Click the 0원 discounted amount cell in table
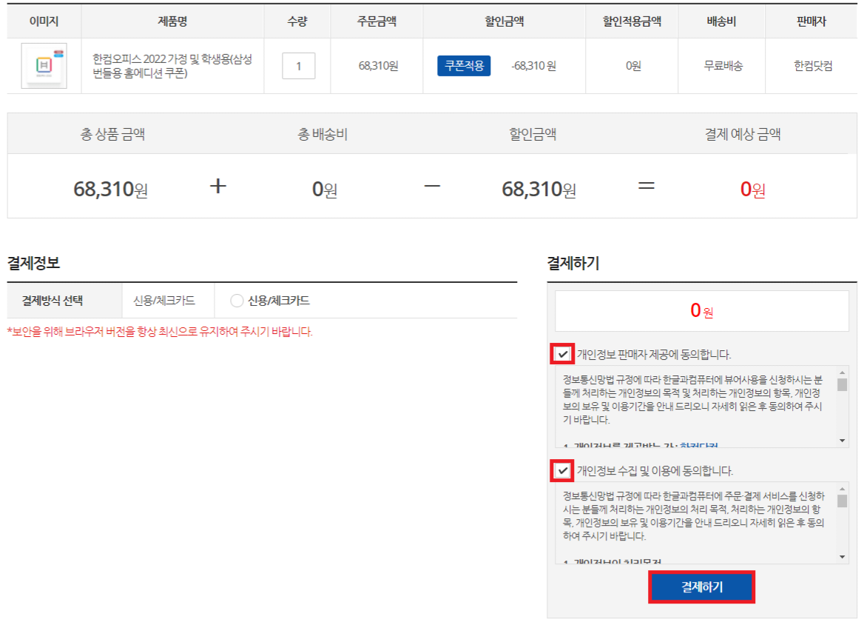 click(x=633, y=66)
